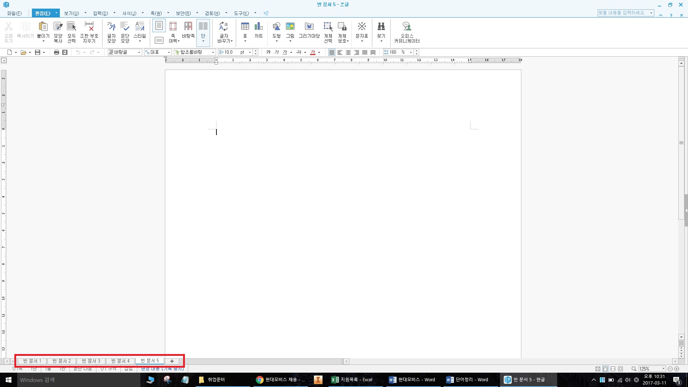Image resolution: width=688 pixels, height=387 pixels.
Task: Toggle italic 가 formatting
Action: (x=277, y=52)
